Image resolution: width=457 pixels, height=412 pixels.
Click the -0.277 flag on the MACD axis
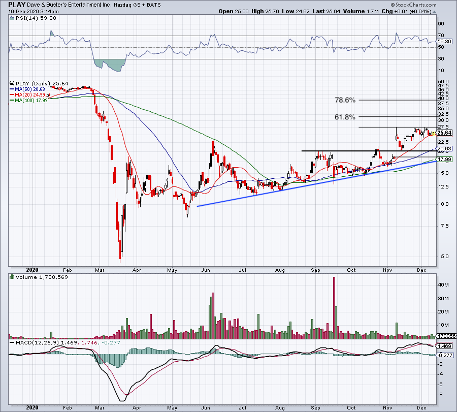(445, 355)
